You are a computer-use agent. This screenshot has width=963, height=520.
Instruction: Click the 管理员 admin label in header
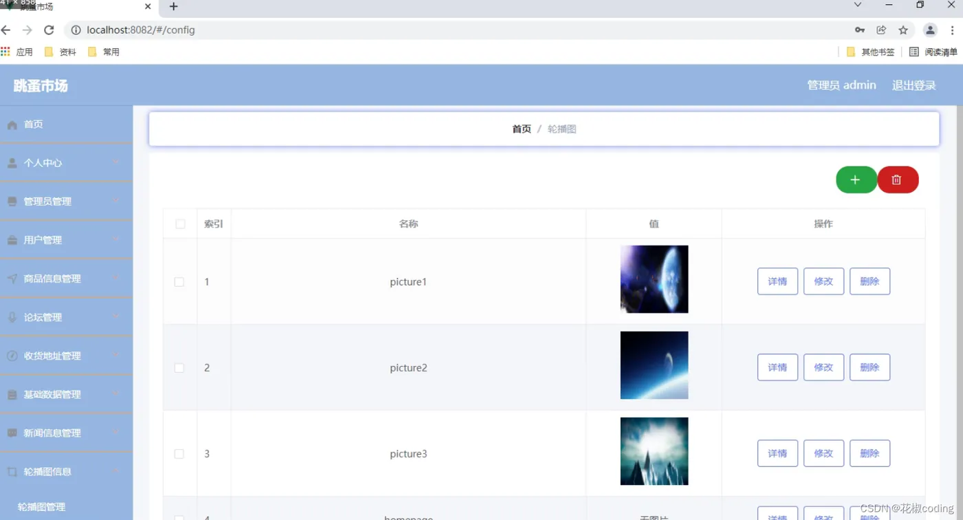(842, 85)
